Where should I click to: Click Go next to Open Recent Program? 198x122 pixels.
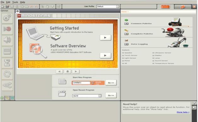click(111, 96)
